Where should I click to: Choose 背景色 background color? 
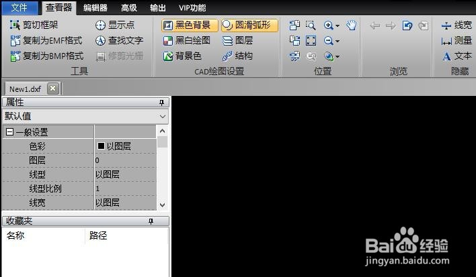pyautogui.click(x=182, y=56)
